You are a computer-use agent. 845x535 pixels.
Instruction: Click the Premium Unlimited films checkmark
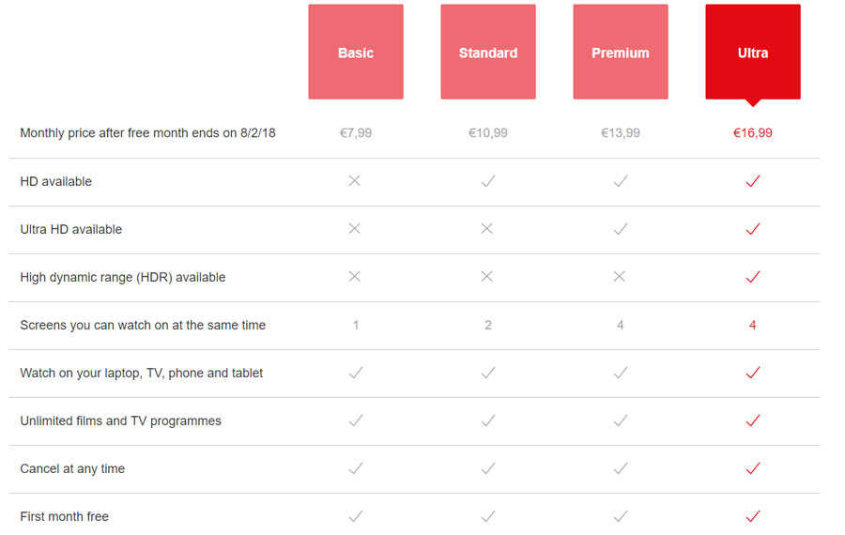coord(620,420)
